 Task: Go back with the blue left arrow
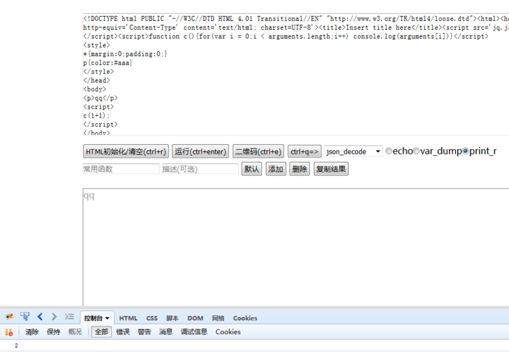point(40,317)
